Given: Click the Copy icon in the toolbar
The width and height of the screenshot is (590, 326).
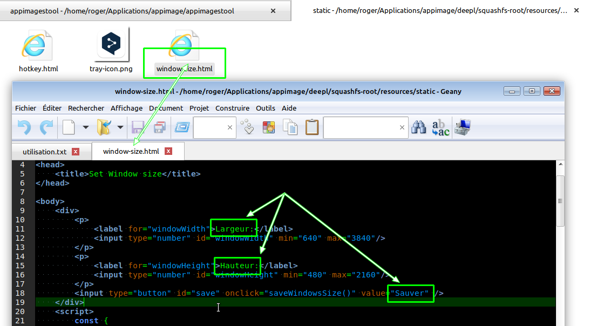Looking at the screenshot, I should (x=290, y=128).
